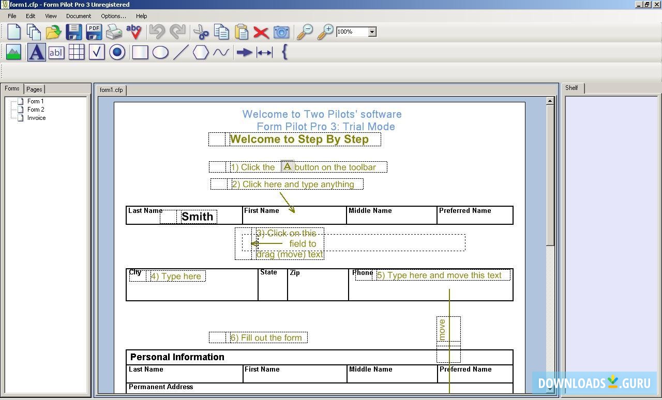Open the Help menu
Image resolution: width=662 pixels, height=400 pixels.
(141, 16)
